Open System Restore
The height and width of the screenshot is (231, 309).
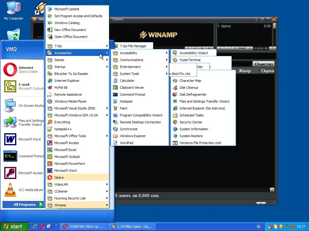point(203,136)
